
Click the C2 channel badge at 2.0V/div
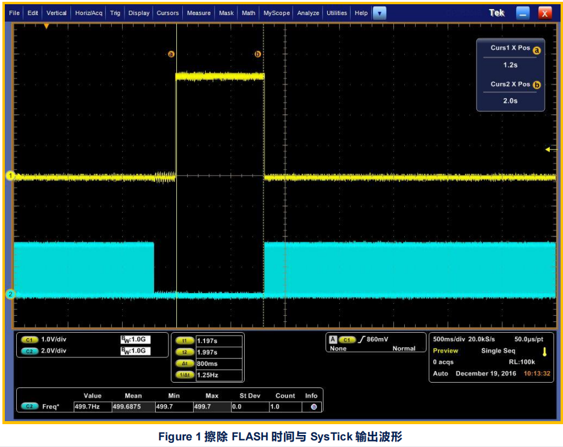29,351
